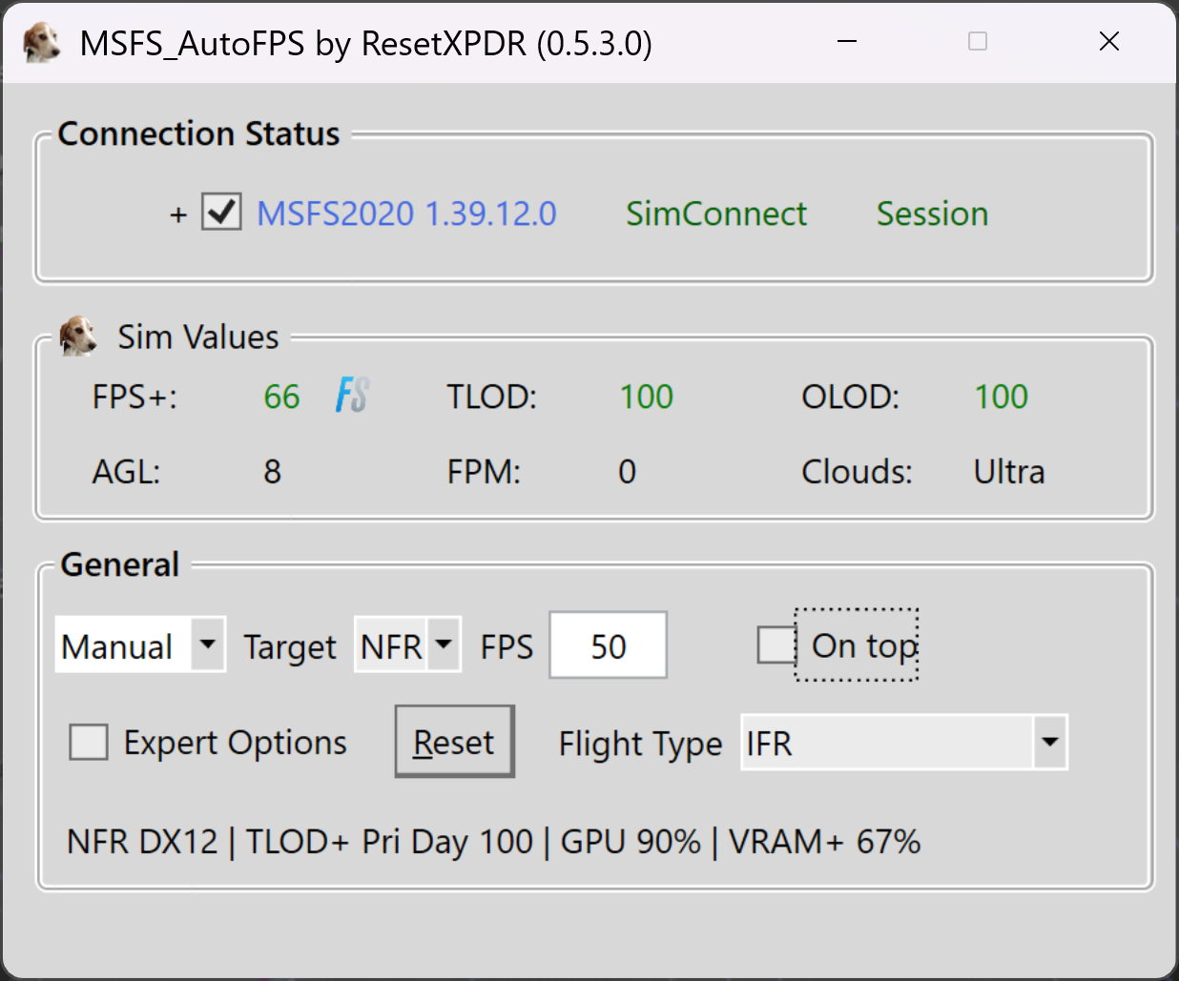The width and height of the screenshot is (1179, 981).
Task: Click the FPM value 0
Action: click(x=627, y=472)
